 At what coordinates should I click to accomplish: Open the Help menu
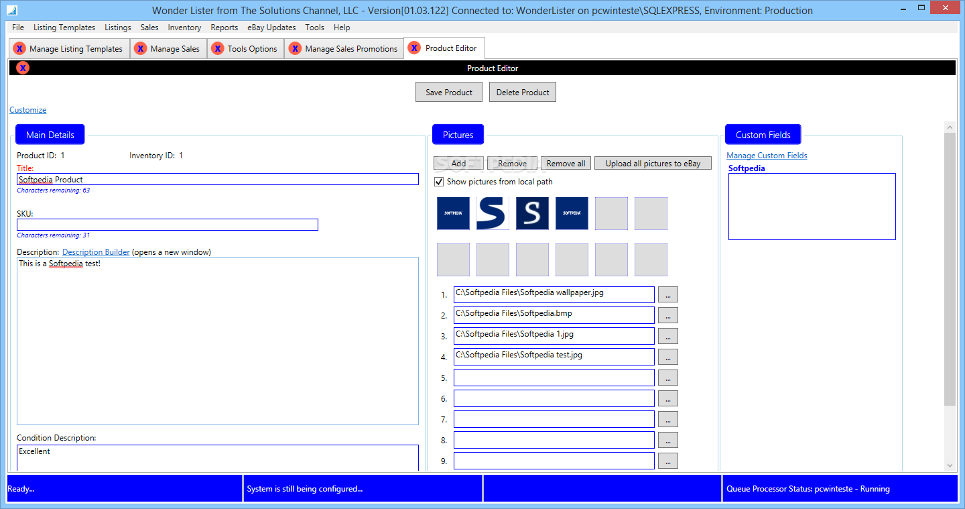coord(342,27)
